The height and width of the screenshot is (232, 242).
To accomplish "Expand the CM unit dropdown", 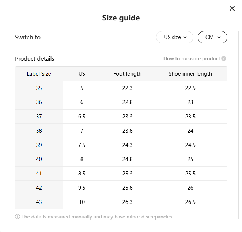I will [x=212, y=37].
